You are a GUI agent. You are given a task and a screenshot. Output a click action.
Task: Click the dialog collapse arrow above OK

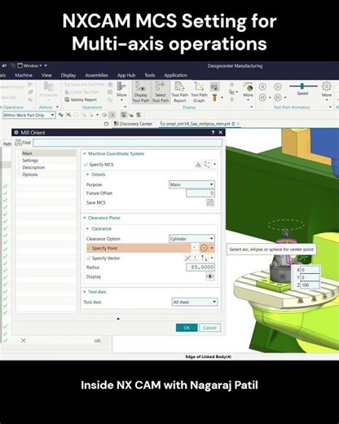click(118, 319)
